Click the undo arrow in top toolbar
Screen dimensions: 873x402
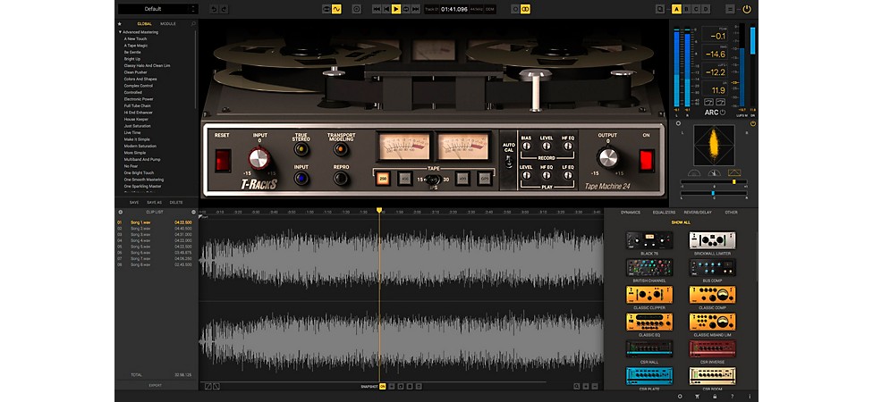(x=215, y=9)
